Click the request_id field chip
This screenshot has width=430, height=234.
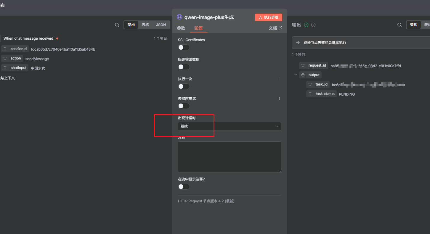click(x=314, y=65)
